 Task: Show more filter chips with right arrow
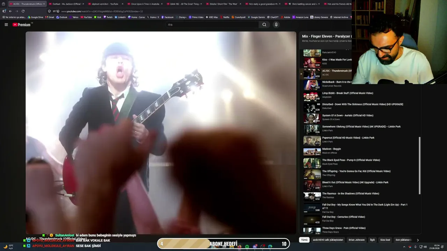[x=418, y=240]
